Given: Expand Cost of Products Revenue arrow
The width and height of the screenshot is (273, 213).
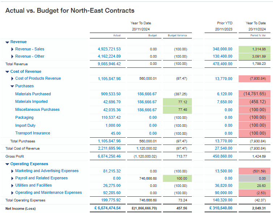Looking at the screenshot, I should pos(12,79).
